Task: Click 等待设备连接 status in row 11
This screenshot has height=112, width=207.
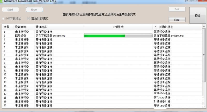Action: tap(44, 71)
